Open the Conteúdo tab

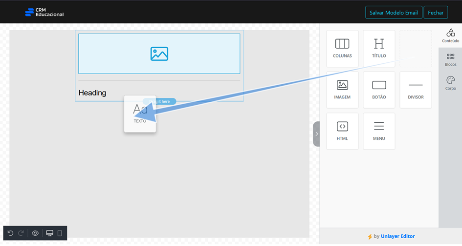[x=450, y=36]
